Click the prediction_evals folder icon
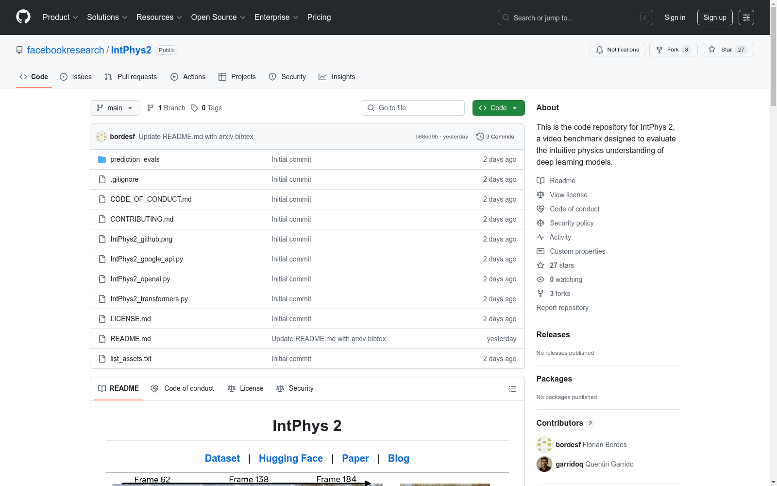The height and width of the screenshot is (486, 777). click(102, 159)
